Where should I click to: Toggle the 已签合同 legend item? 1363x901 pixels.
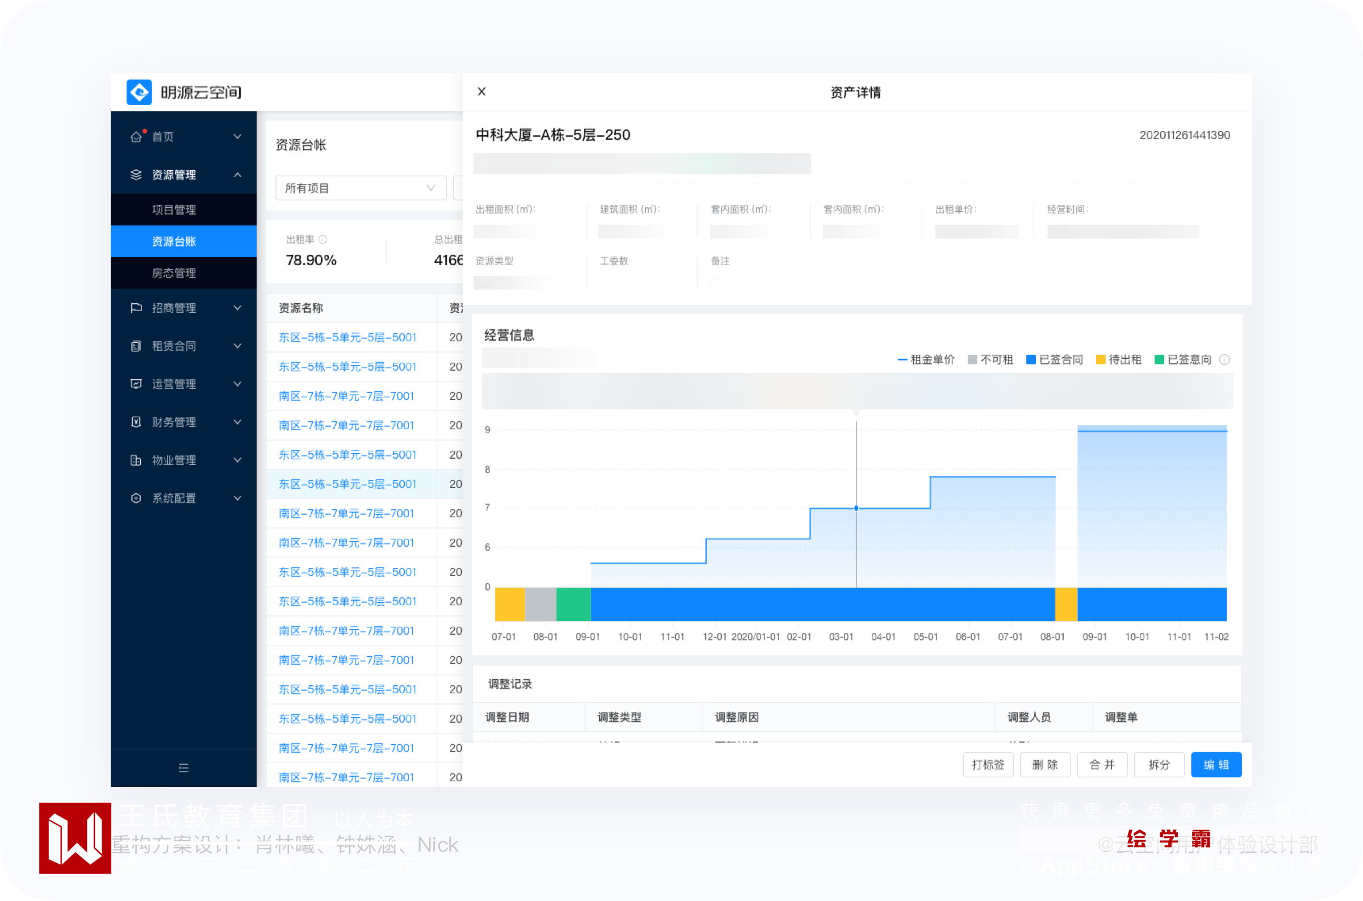[1055, 360]
